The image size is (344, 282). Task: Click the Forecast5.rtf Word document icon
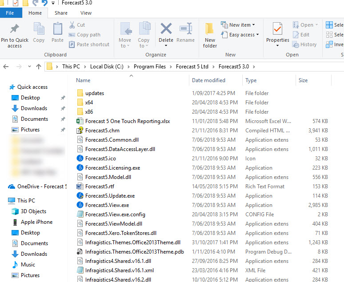point(80,186)
